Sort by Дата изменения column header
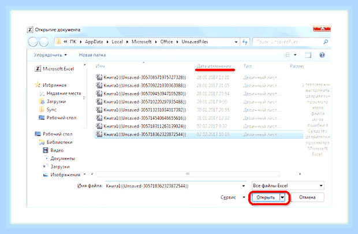 (x=214, y=66)
